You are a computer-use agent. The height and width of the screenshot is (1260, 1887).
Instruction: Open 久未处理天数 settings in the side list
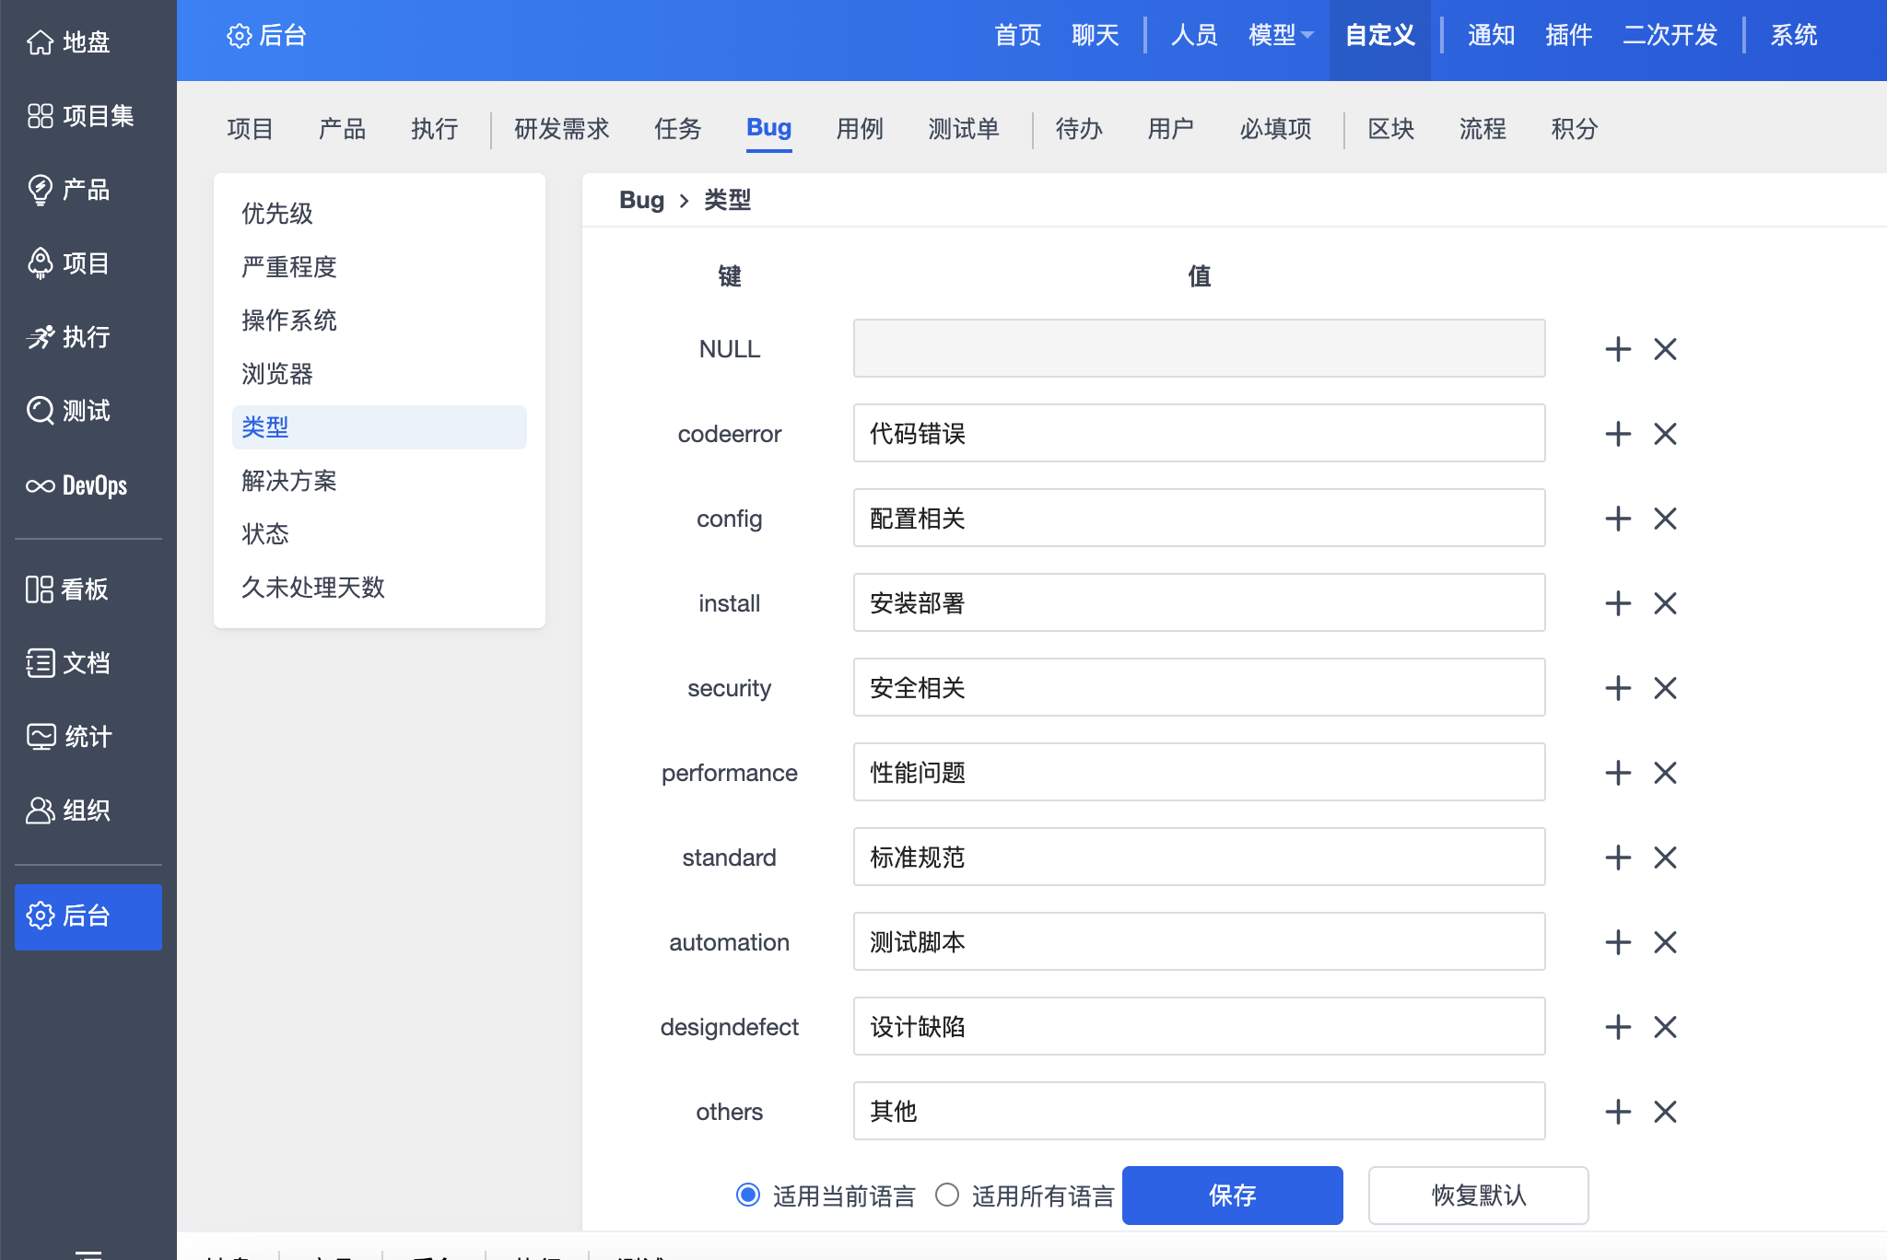[380, 588]
